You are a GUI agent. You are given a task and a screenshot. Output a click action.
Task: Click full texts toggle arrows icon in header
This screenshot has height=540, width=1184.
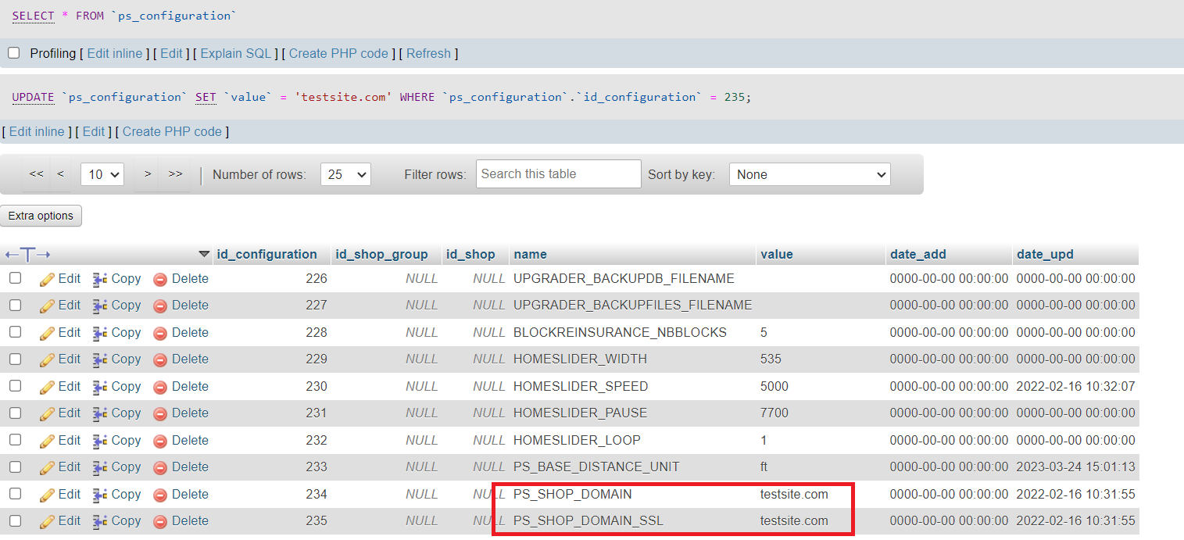(x=27, y=255)
